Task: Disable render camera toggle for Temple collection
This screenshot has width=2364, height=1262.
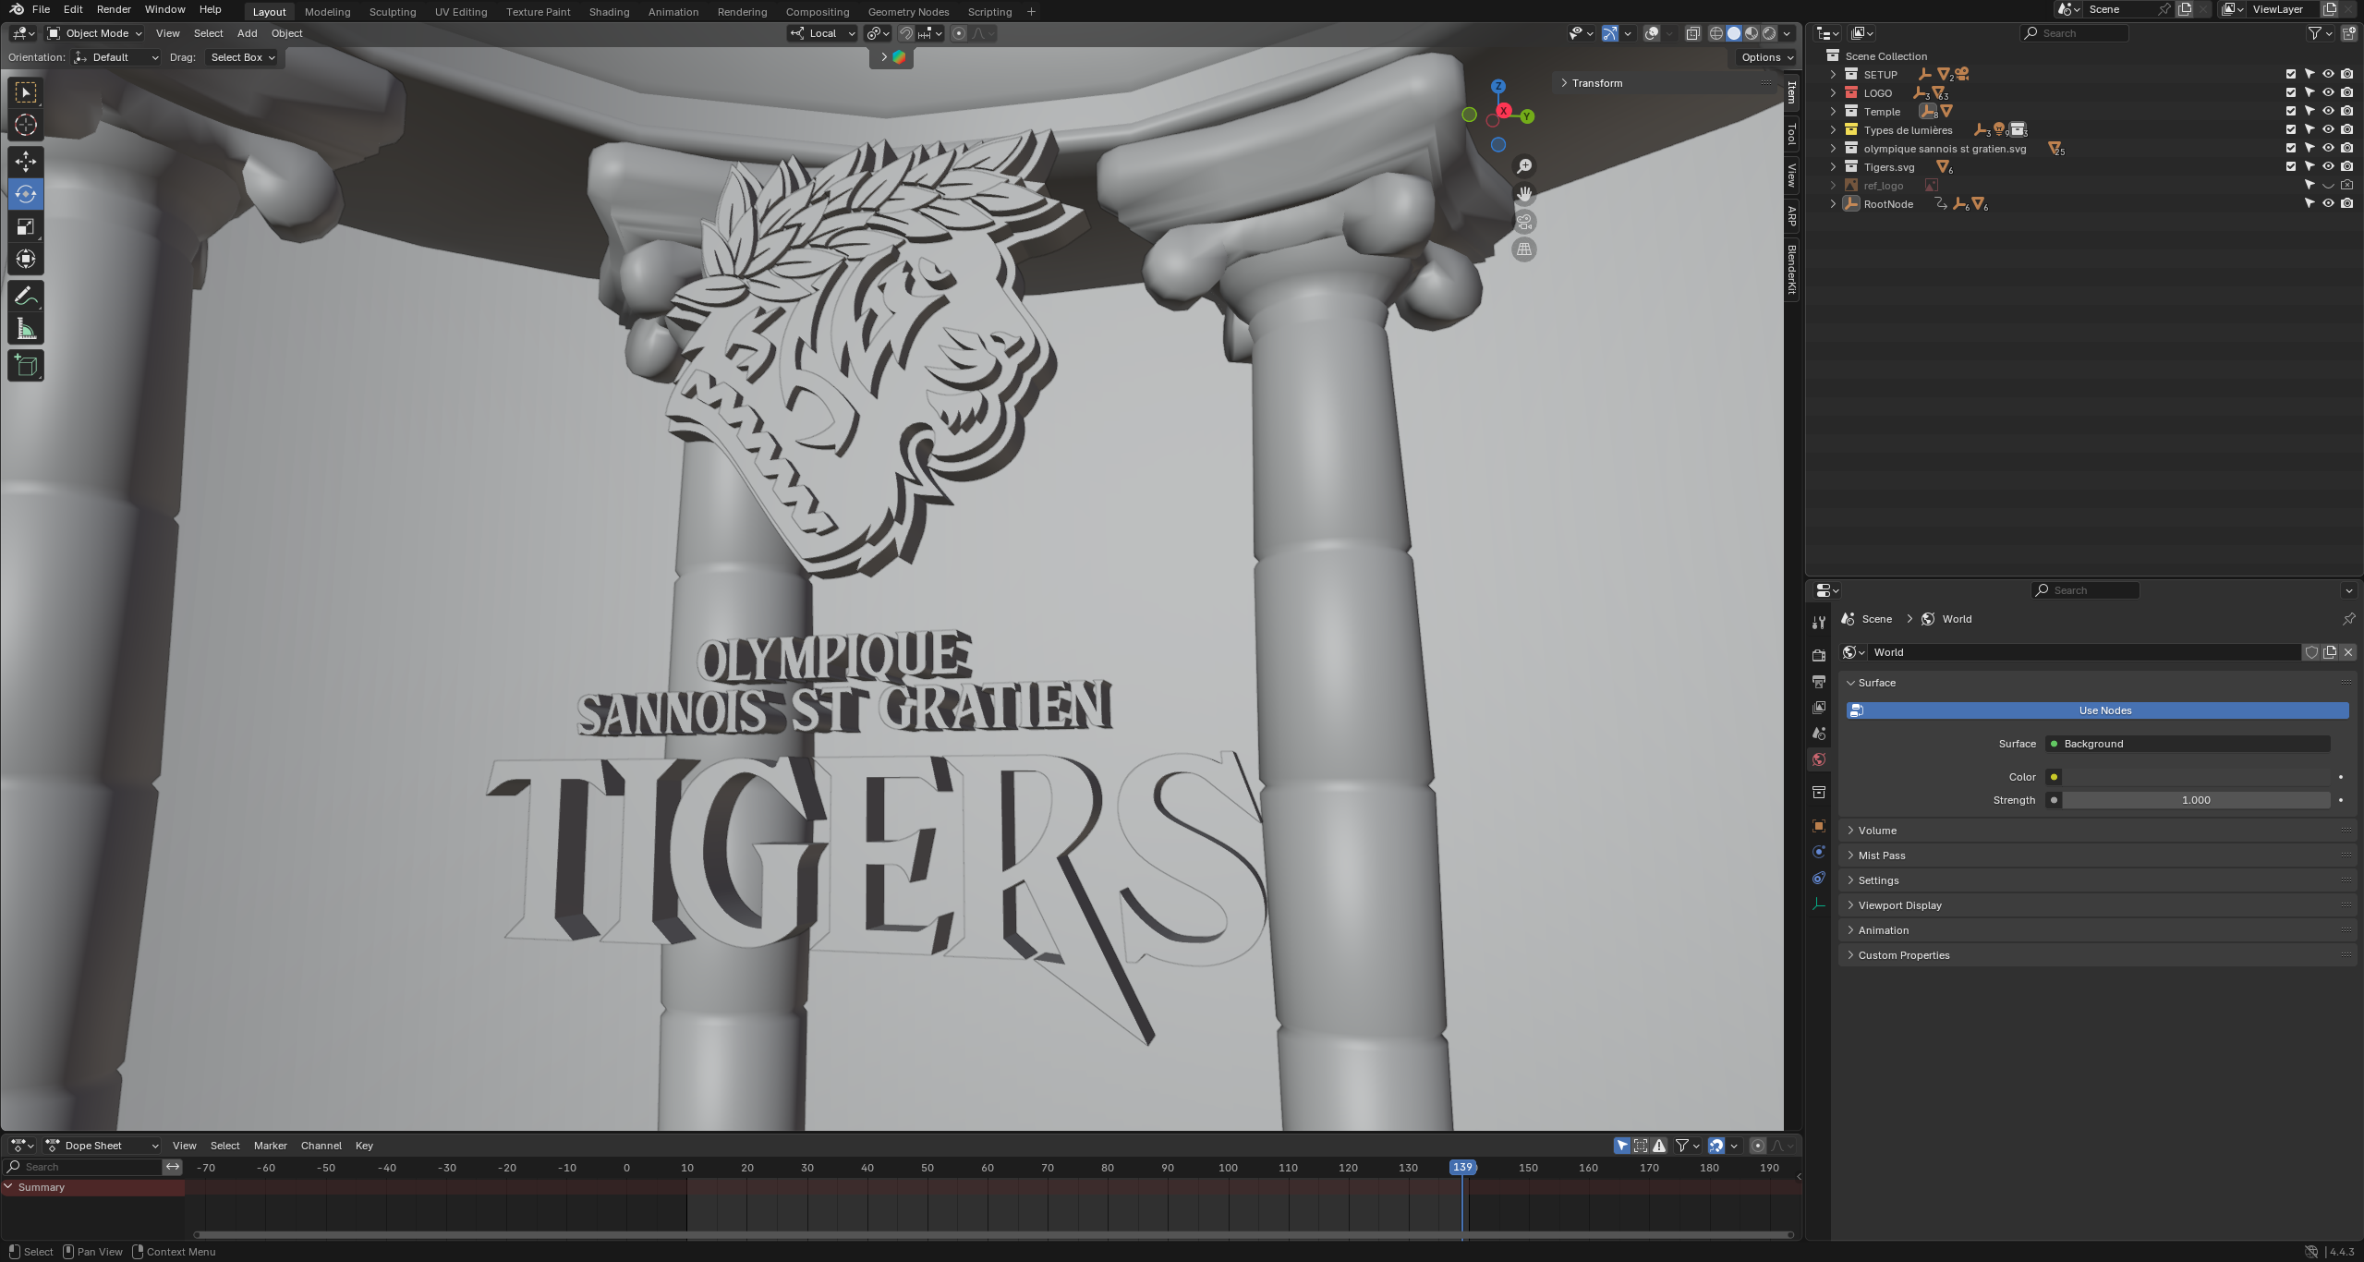Action: click(x=2346, y=111)
